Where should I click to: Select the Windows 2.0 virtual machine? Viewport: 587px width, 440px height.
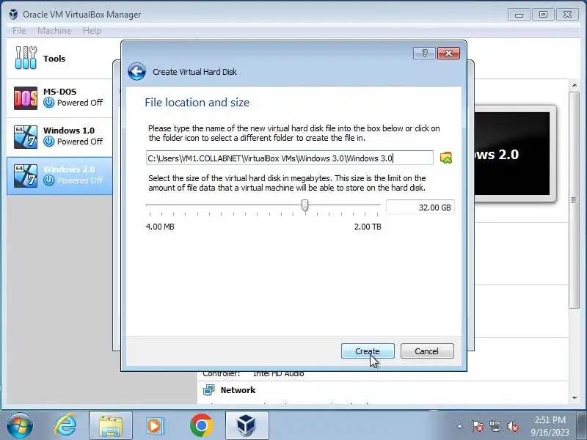pyautogui.click(x=60, y=176)
